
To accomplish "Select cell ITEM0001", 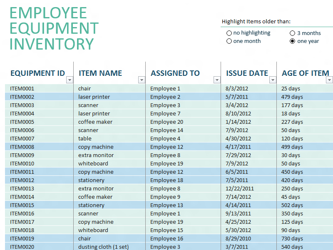I will 39,88.
